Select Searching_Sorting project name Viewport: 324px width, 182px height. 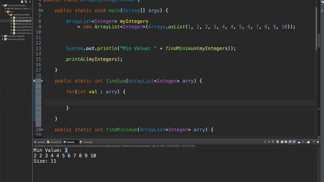16,39
